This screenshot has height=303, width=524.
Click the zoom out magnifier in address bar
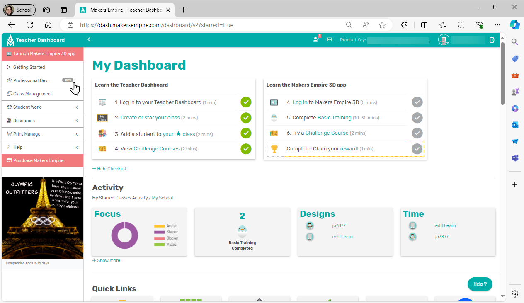pyautogui.click(x=349, y=25)
